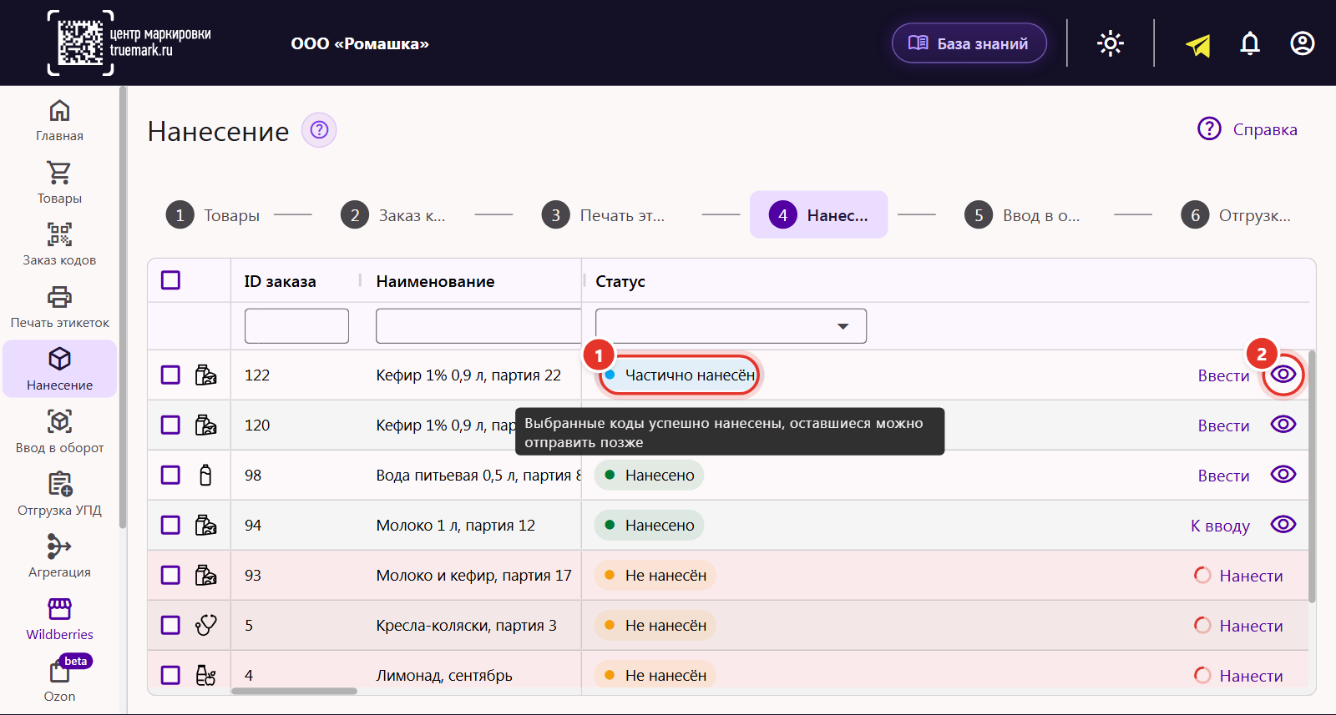
Task: Check the box for order 98
Action: (x=170, y=475)
